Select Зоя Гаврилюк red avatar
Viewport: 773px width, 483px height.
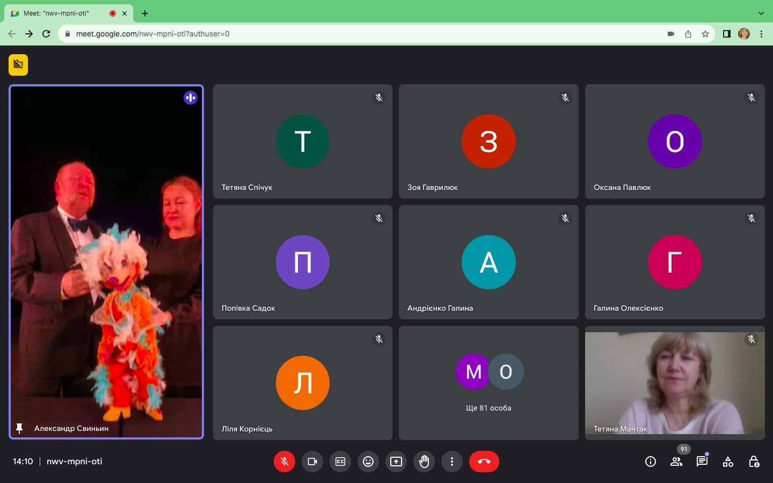(488, 141)
